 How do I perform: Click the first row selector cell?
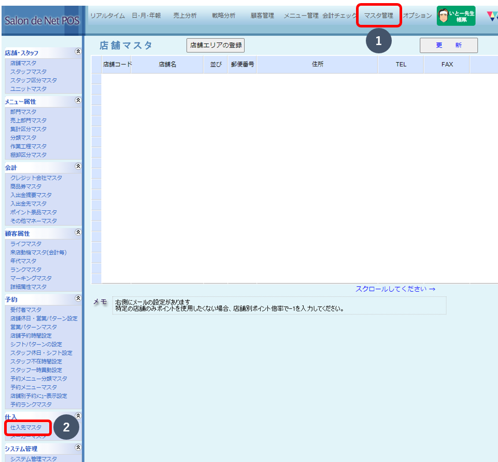pyautogui.click(x=96, y=79)
